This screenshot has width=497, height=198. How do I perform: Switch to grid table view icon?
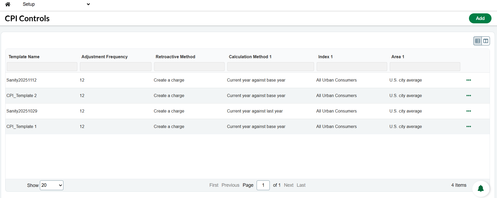[x=478, y=41]
